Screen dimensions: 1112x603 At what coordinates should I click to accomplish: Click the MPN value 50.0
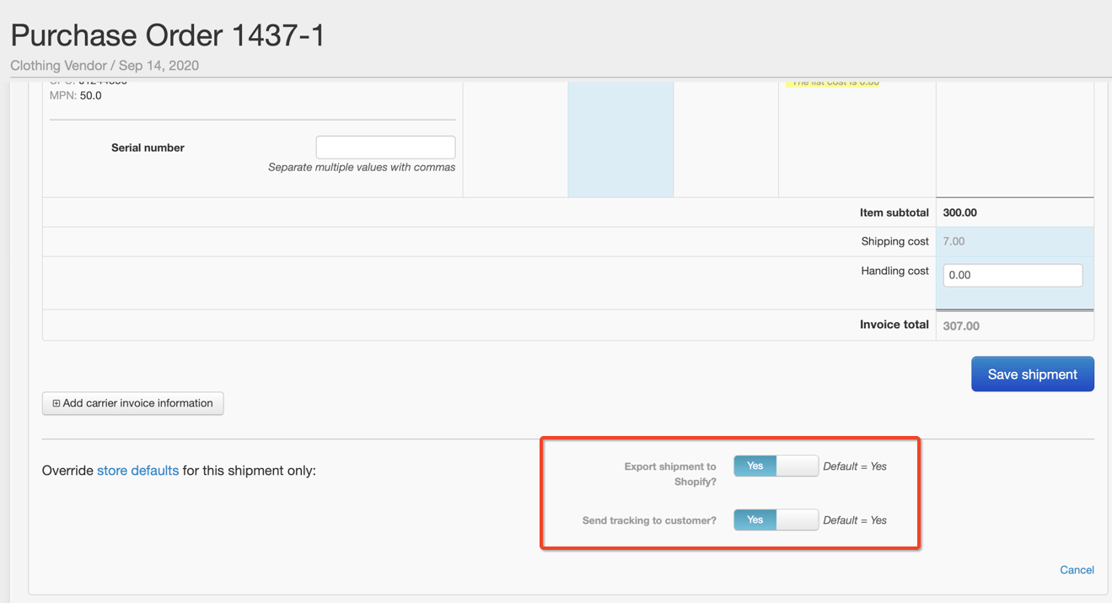coord(89,94)
